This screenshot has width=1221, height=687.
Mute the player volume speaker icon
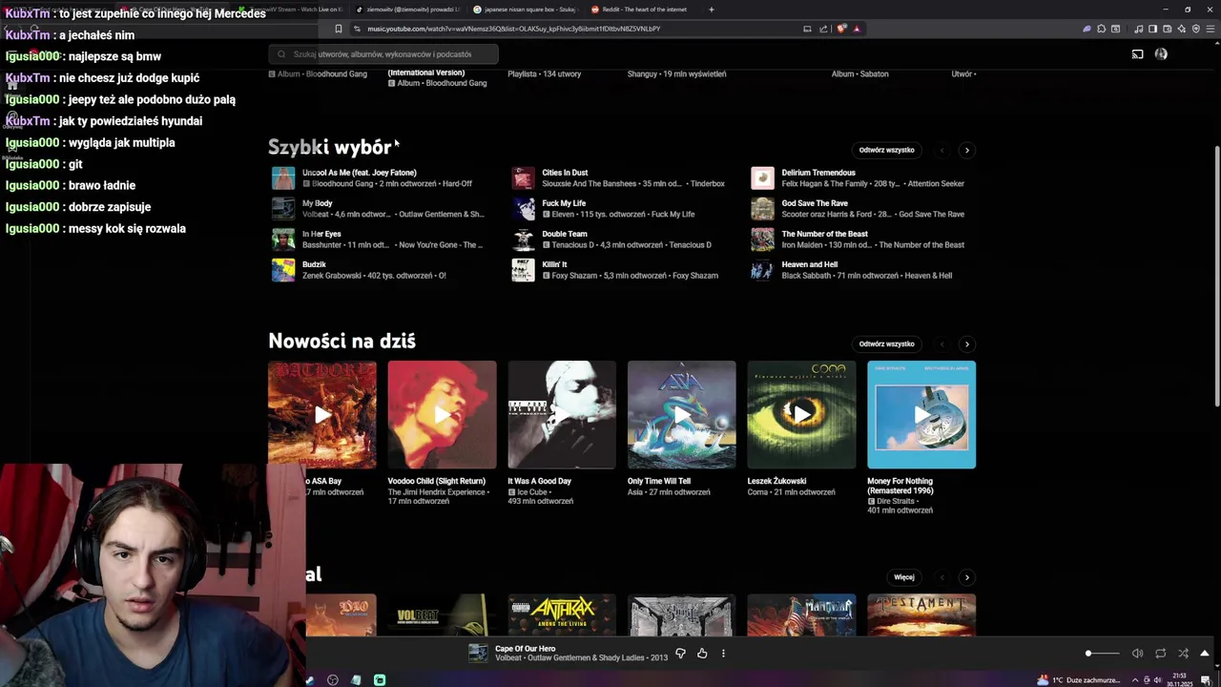pos(1137,654)
